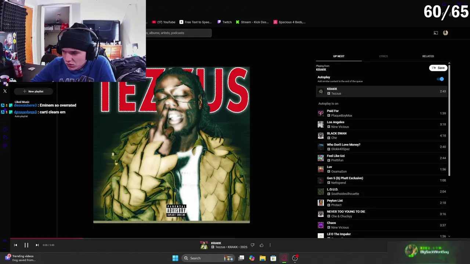Viewport: 470px width, 264px height.
Task: Click the KRAKK album cover art
Action: point(171,145)
